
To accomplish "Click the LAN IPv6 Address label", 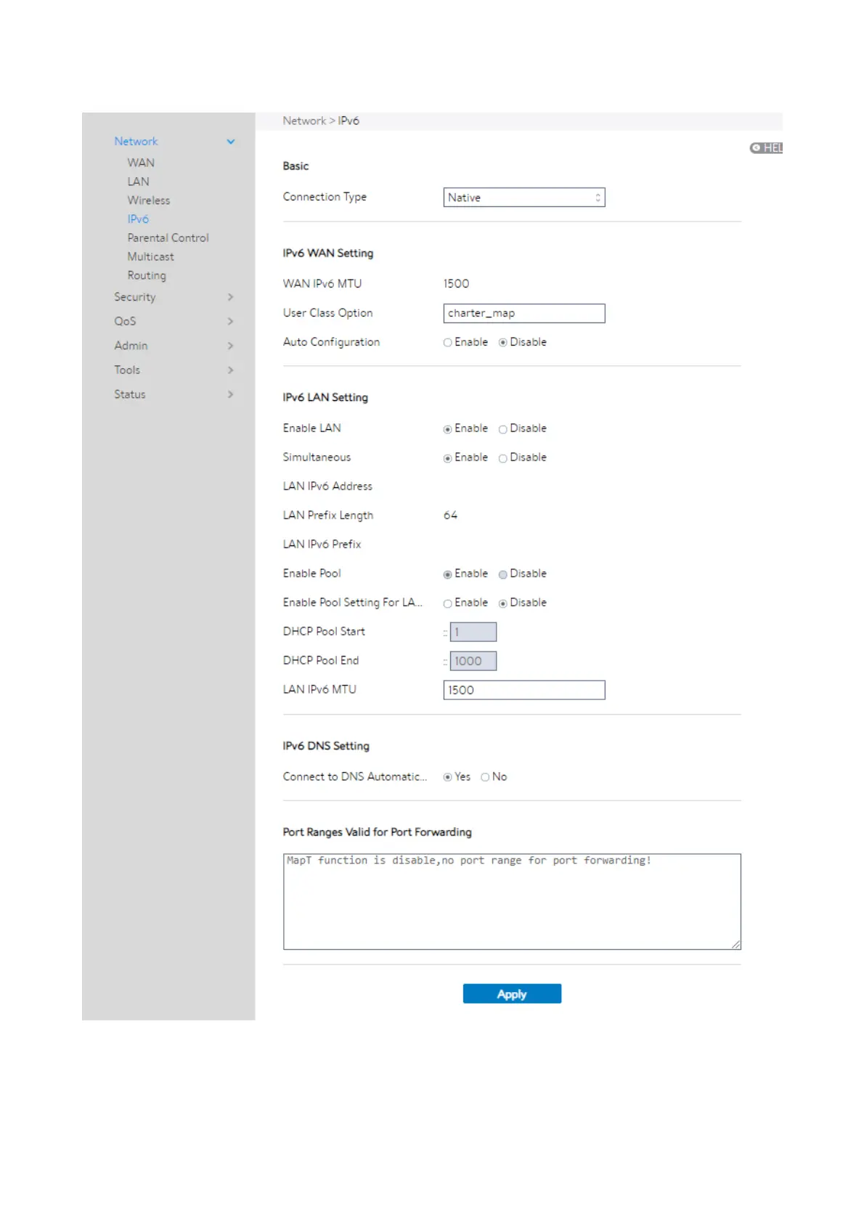I will (327, 487).
